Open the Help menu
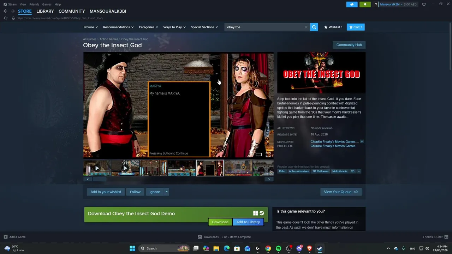 (58, 4)
